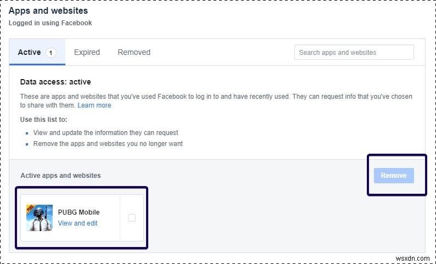Click the Apps and websites heading

pos(48,10)
